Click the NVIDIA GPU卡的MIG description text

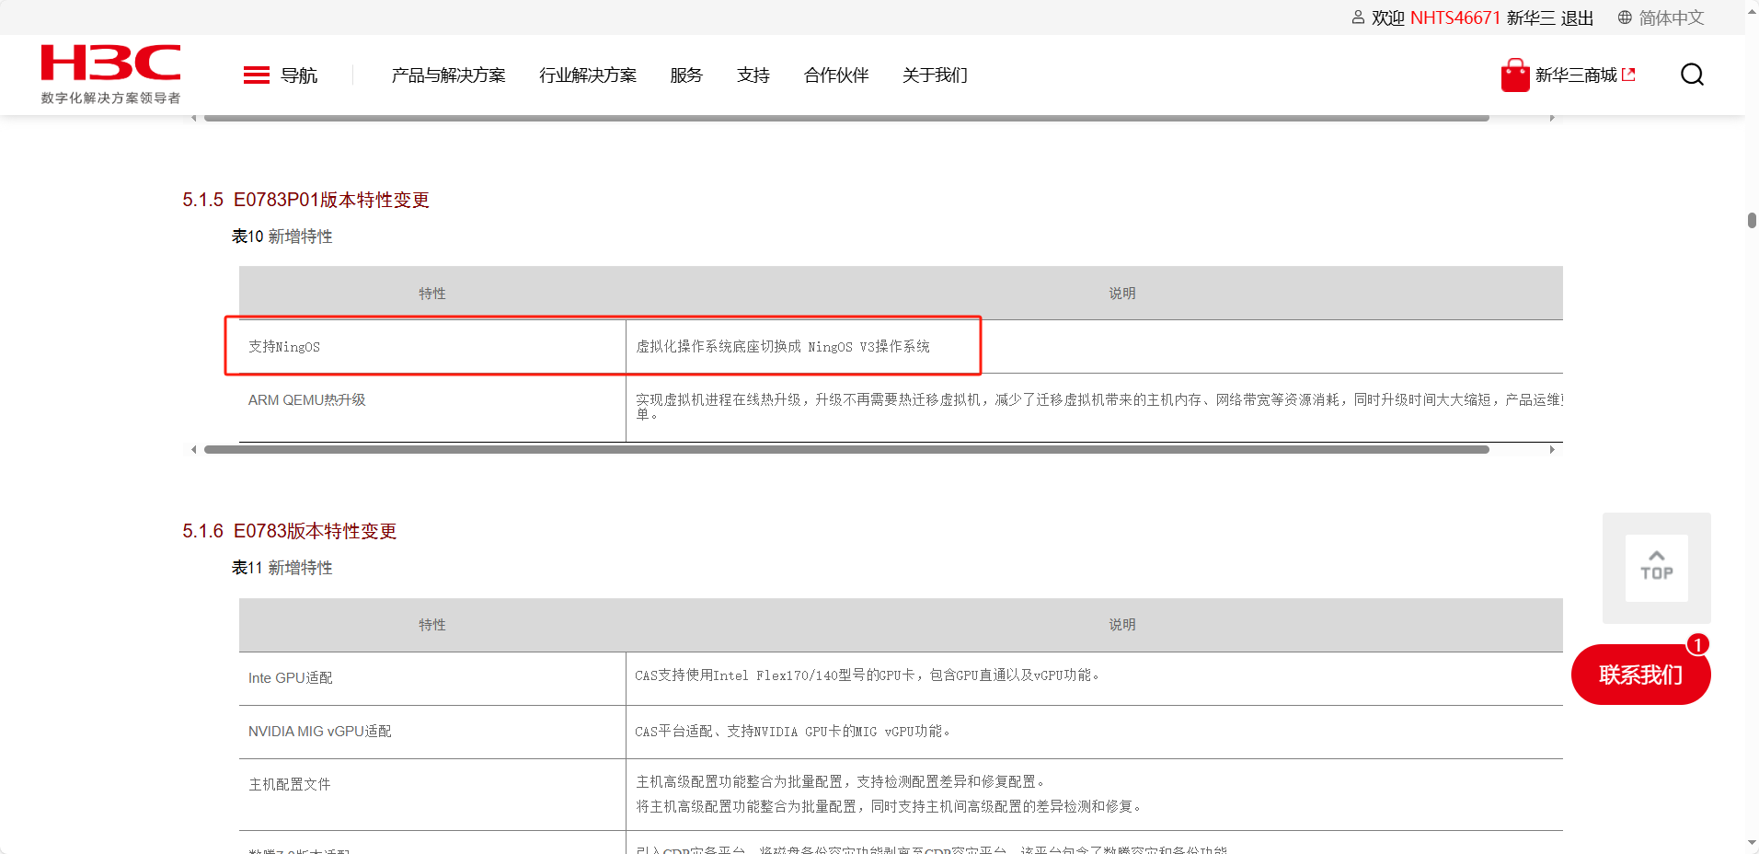click(793, 732)
